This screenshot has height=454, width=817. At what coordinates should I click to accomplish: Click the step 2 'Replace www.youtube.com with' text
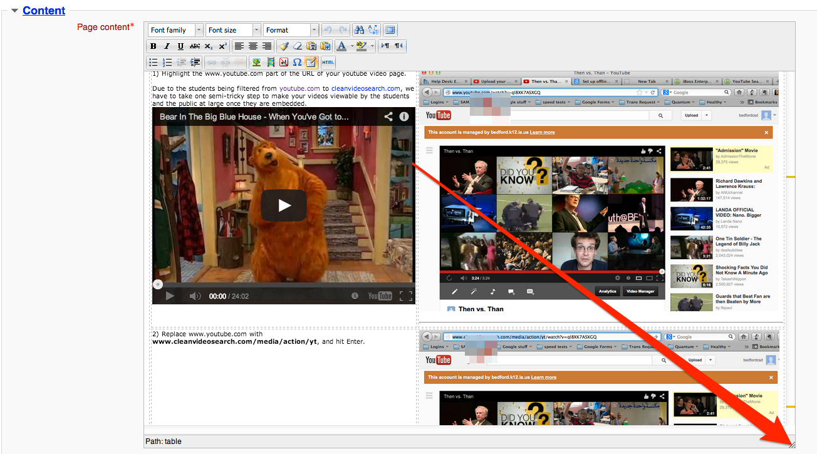pyautogui.click(x=207, y=334)
